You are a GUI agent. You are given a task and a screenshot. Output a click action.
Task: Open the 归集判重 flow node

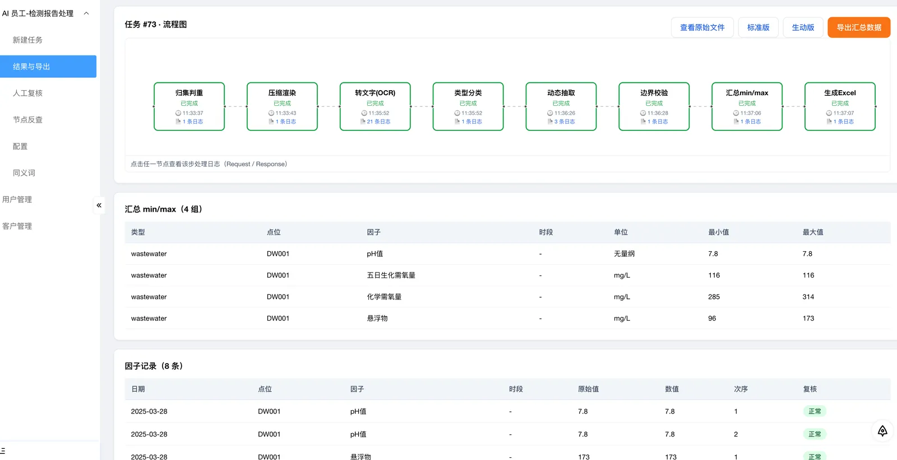(189, 106)
